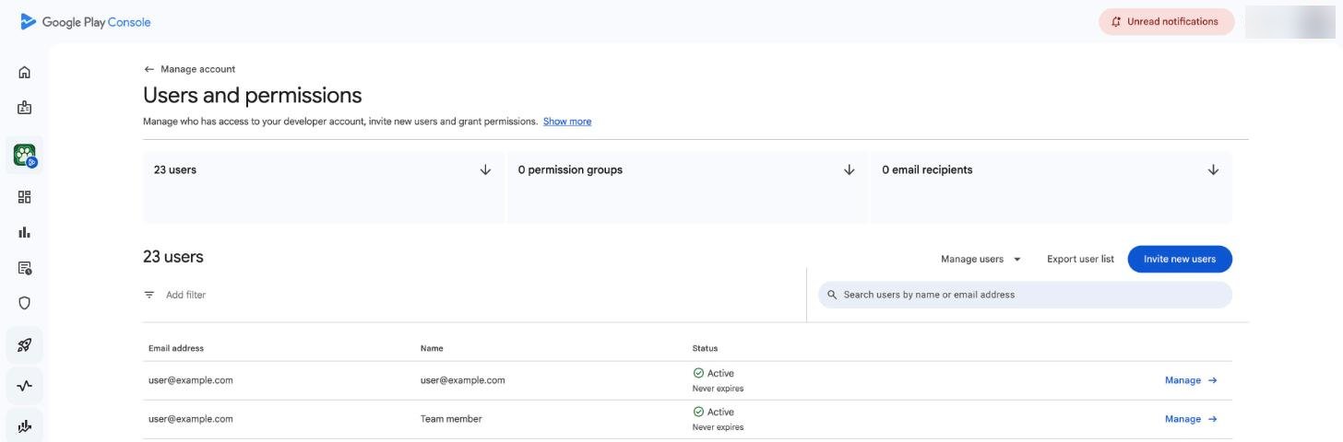Click the Name column header
The image size is (1343, 442).
[432, 348]
